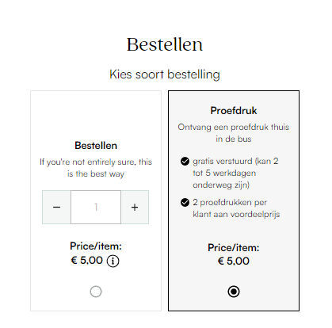Click the main Bestellen page heading
The width and height of the screenshot is (332, 328).
tap(165, 44)
